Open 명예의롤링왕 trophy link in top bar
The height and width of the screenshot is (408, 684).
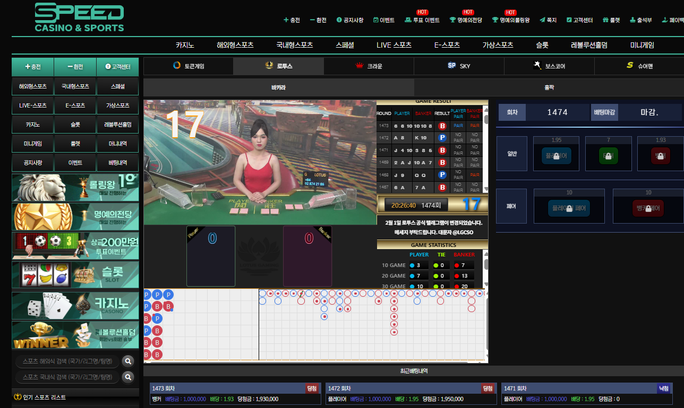pos(511,20)
